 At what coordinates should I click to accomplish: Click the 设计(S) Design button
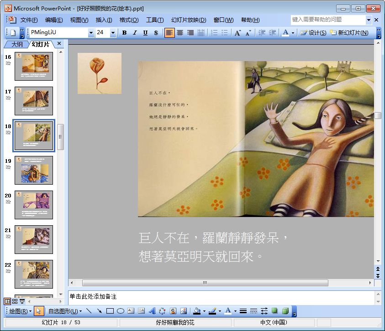pos(313,33)
